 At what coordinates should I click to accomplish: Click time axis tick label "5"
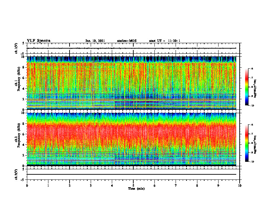(133, 186)
